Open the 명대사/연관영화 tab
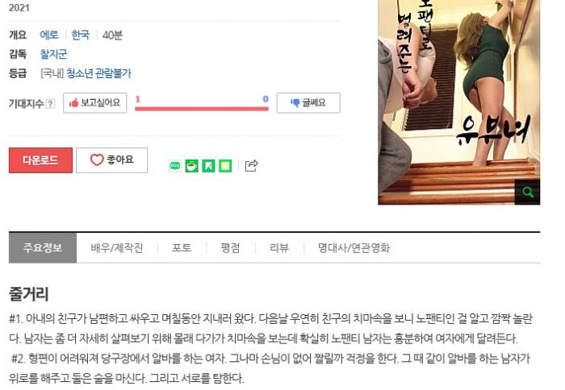The image size is (565, 390). click(x=354, y=247)
